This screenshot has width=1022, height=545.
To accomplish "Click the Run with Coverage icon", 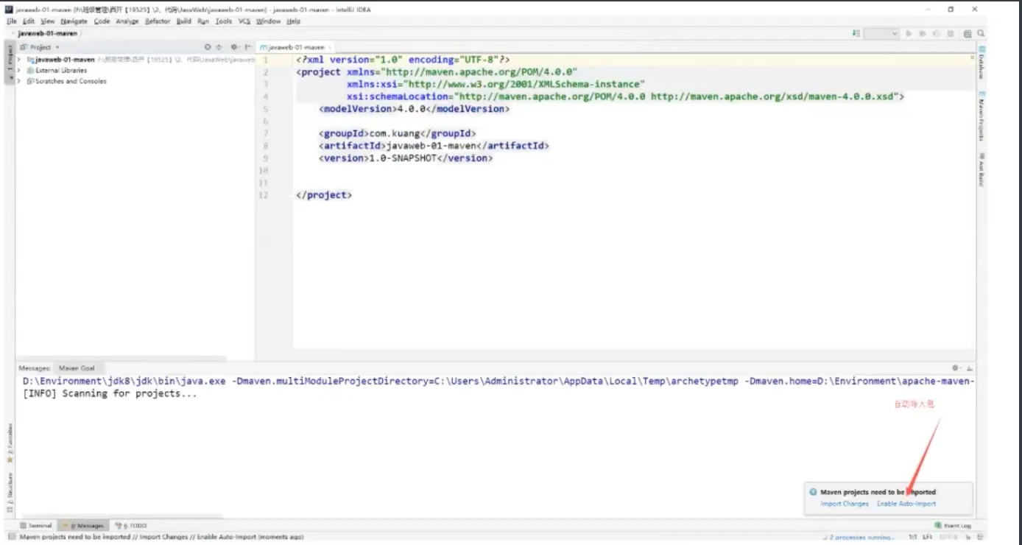I will tap(937, 33).
